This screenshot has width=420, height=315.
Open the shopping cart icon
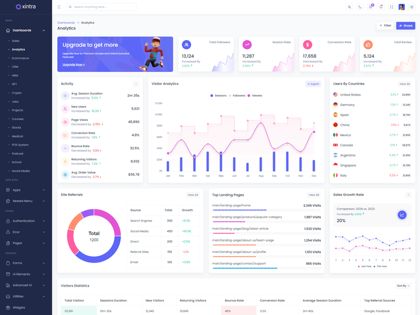(370, 7)
